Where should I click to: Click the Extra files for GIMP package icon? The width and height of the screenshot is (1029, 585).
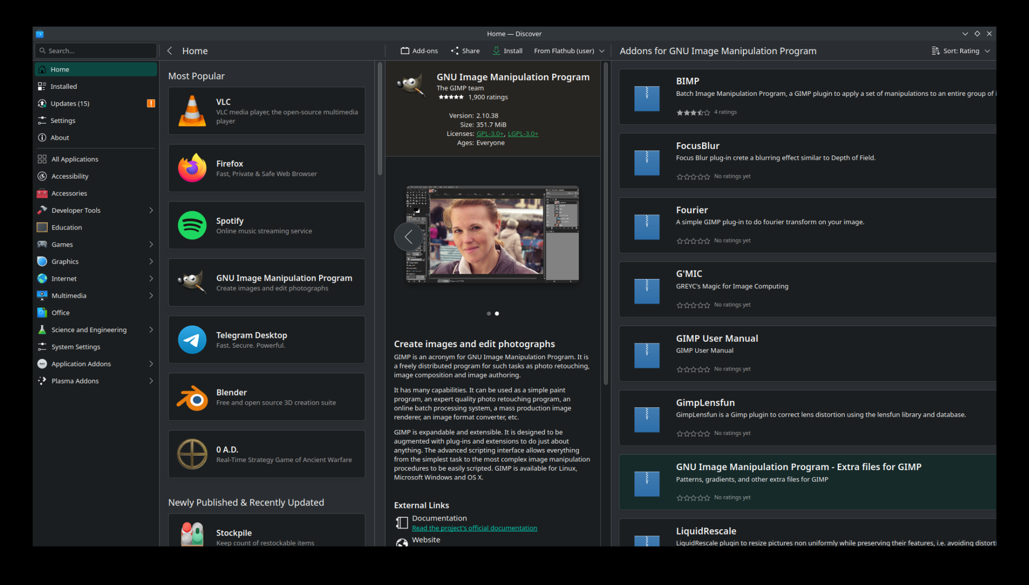(647, 483)
